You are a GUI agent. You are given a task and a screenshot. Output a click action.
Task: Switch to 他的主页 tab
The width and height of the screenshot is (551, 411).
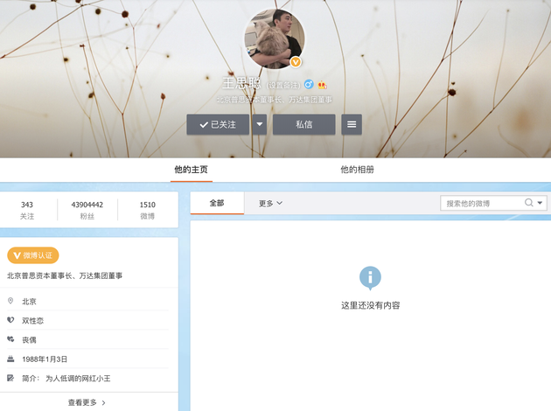click(191, 170)
